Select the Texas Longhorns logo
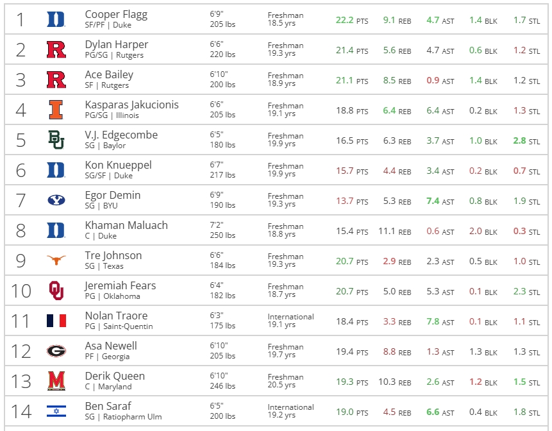552x431 pixels. pyautogui.click(x=56, y=260)
